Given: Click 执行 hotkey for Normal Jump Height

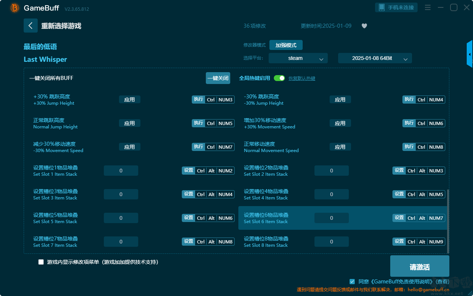Looking at the screenshot, I should pyautogui.click(x=198, y=123).
